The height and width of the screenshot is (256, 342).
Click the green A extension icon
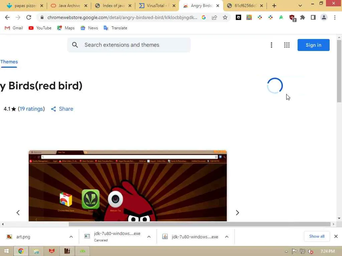click(281, 17)
